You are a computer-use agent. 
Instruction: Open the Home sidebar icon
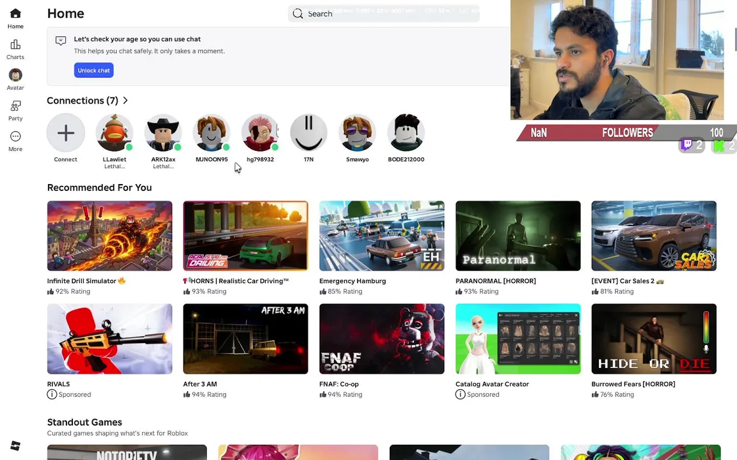(15, 13)
